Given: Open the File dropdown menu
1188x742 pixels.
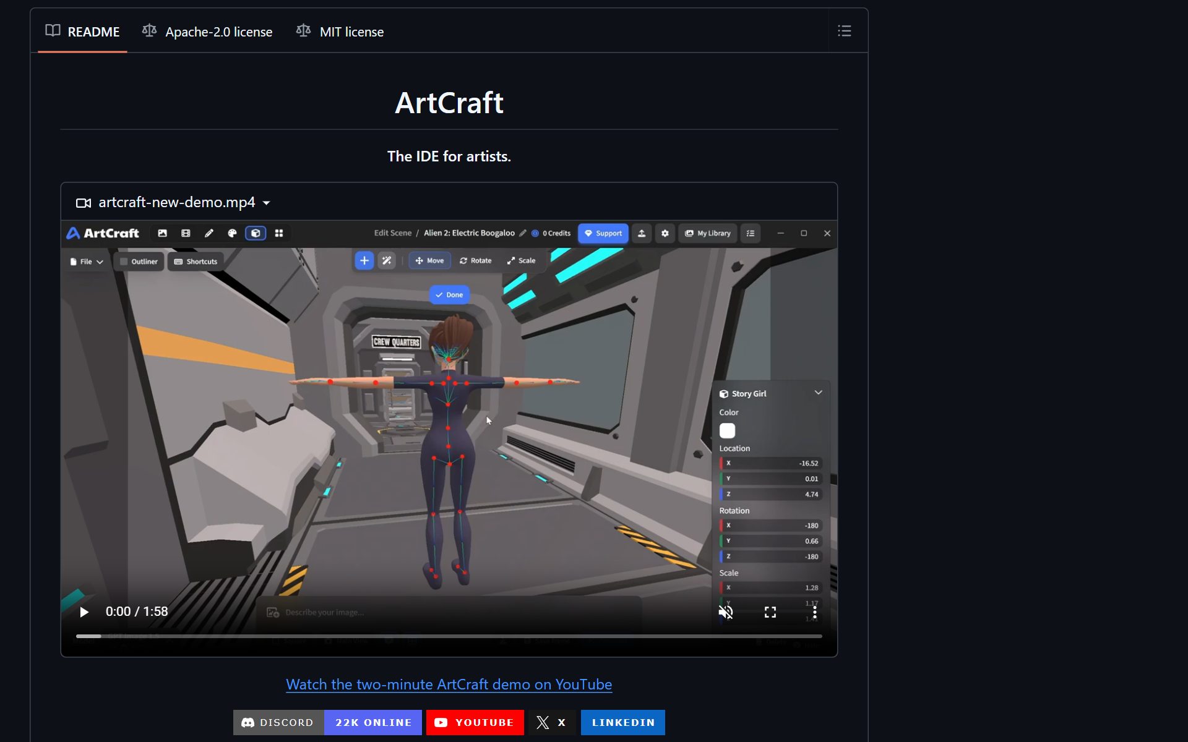Looking at the screenshot, I should [x=86, y=262].
